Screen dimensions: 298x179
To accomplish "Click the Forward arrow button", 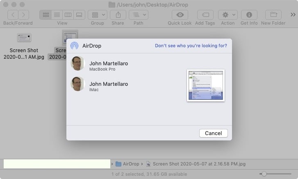I will click(23, 15).
